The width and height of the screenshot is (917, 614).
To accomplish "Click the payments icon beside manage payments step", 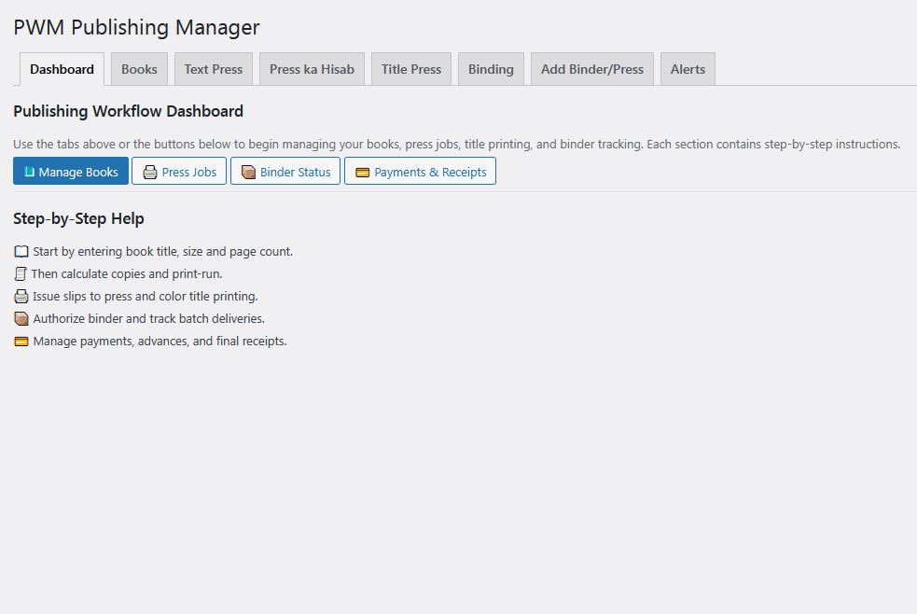I will [21, 341].
